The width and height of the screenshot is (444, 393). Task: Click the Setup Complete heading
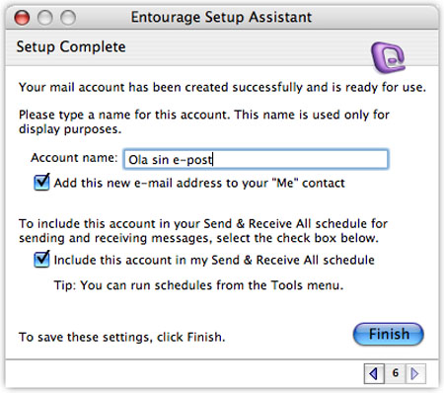(71, 46)
